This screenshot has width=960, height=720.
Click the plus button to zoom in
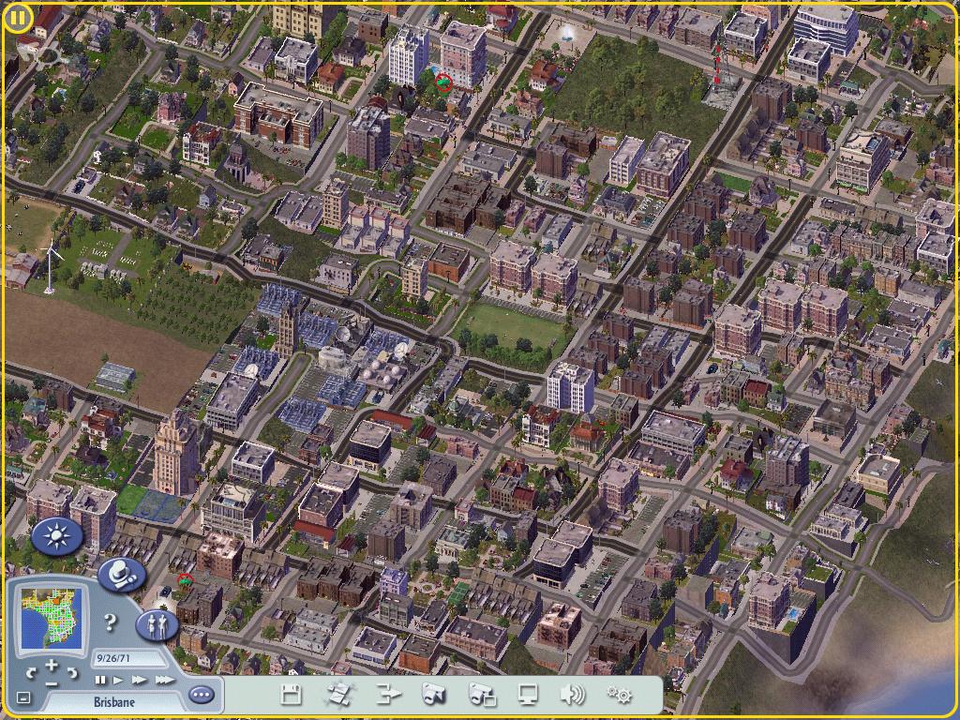(x=52, y=664)
